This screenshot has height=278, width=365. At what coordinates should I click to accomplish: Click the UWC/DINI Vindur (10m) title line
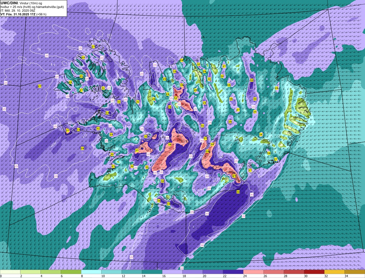pyautogui.click(x=21, y=3)
